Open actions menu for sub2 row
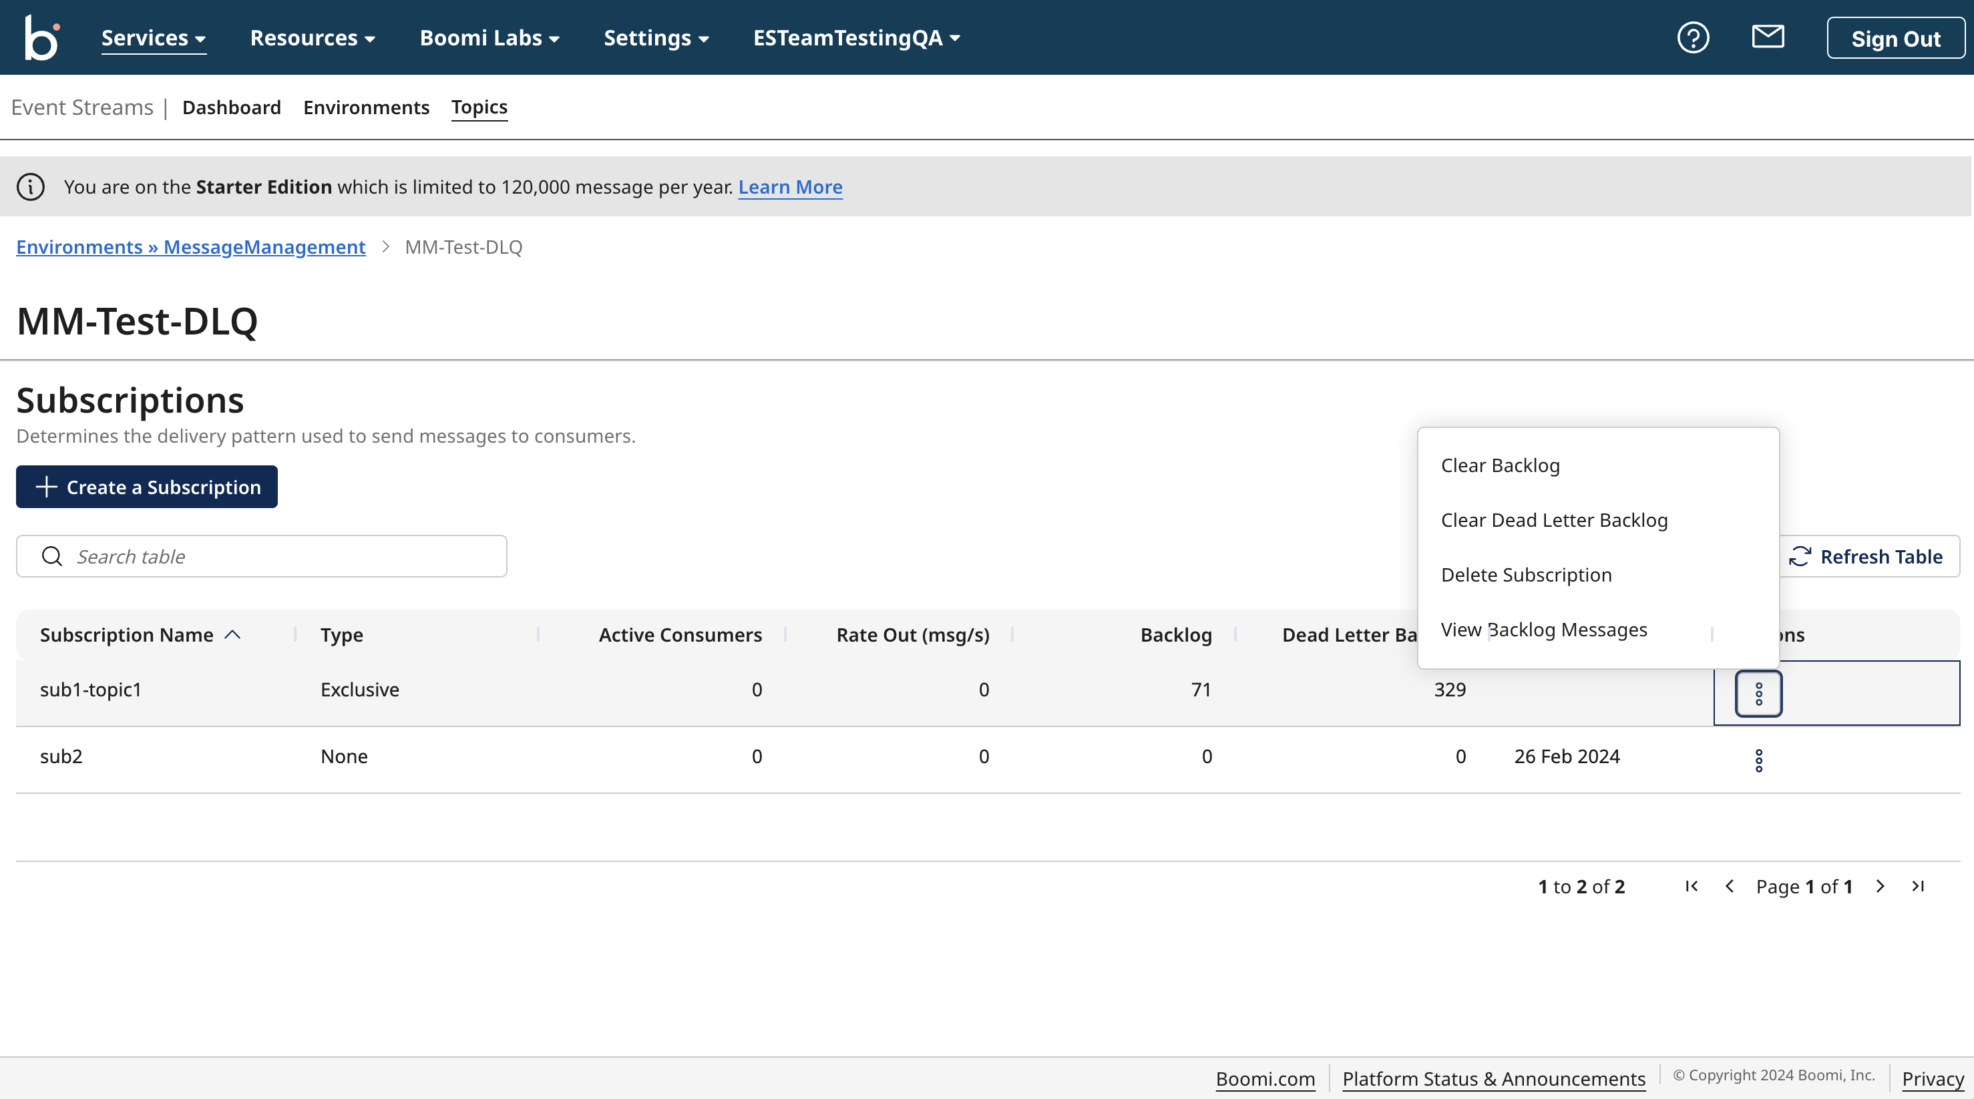 [1759, 760]
